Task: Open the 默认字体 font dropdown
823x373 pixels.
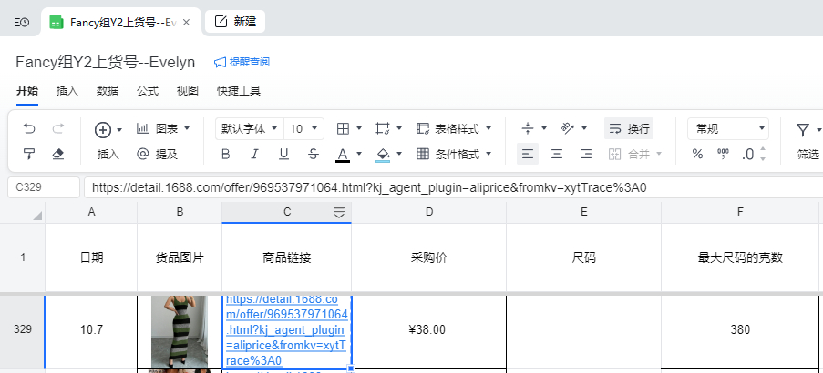Action: coord(248,129)
